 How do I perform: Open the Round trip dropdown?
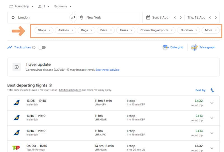pyautogui.click(x=21, y=6)
